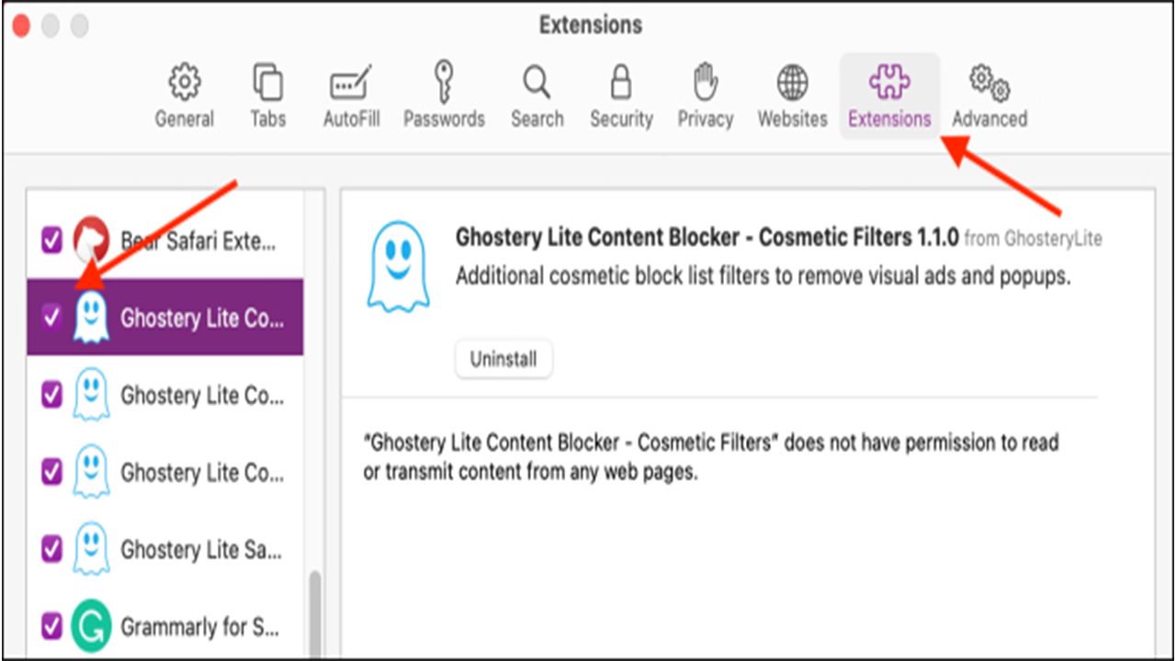Select the Extensions tab
Viewport: 1176px width, 661px height.
[889, 95]
